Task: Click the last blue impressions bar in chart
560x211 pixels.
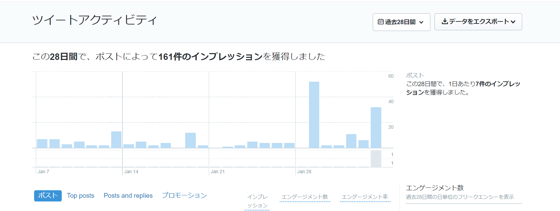Action: (x=376, y=128)
